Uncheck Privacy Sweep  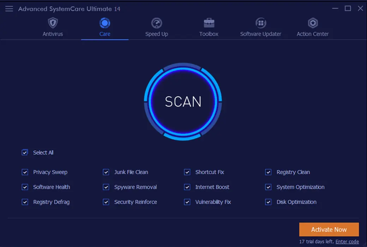pos(25,172)
